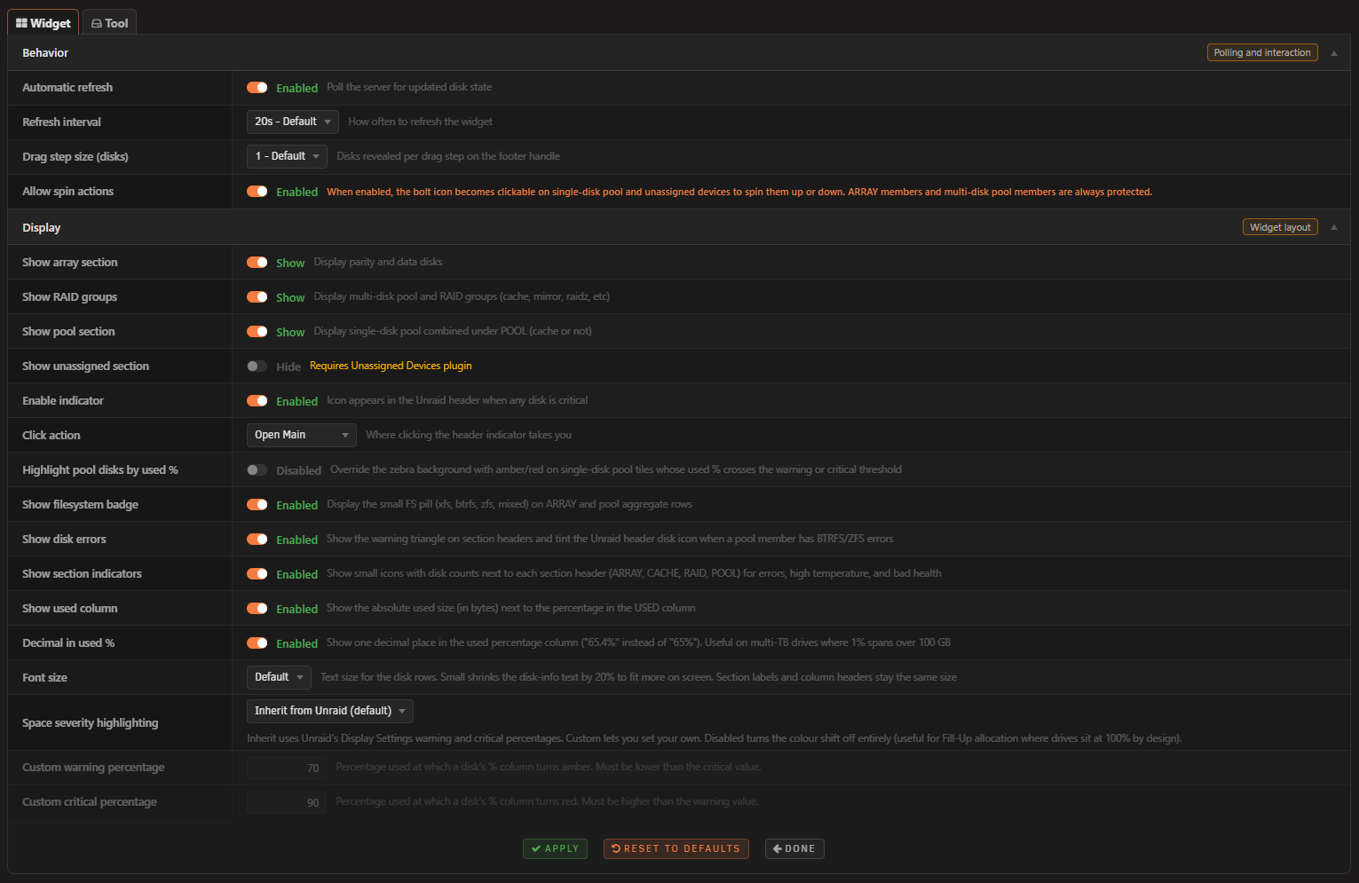Click Reset to Defaults button
Screen dimensions: 1359x883
pyautogui.click(x=676, y=848)
